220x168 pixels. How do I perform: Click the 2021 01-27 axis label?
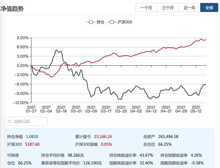[x=31, y=109]
